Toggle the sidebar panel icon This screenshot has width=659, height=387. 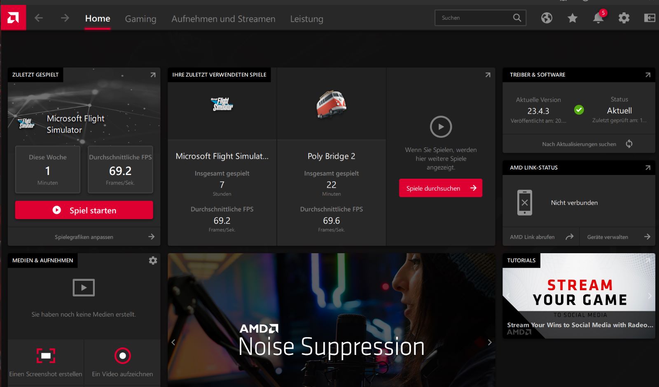[x=650, y=18]
